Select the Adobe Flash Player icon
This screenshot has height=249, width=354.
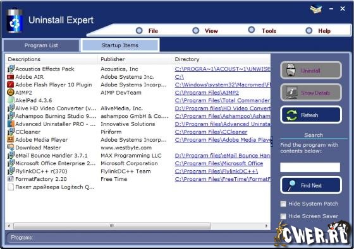click(11, 84)
